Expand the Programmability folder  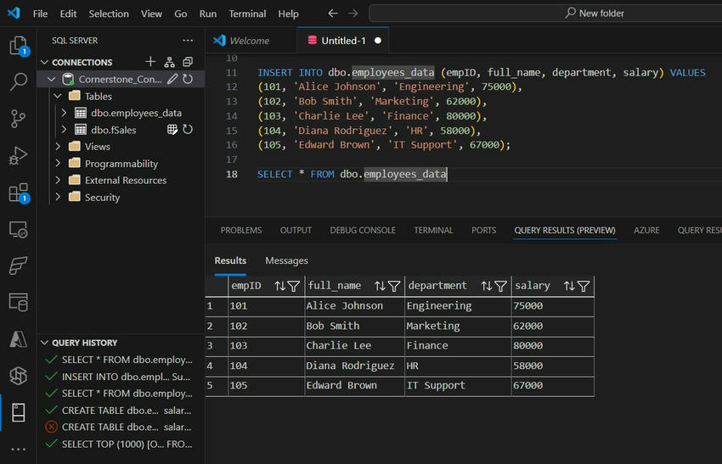[58, 164]
